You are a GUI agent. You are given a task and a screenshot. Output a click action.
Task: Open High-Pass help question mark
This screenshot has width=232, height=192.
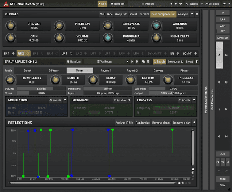pos(129,100)
